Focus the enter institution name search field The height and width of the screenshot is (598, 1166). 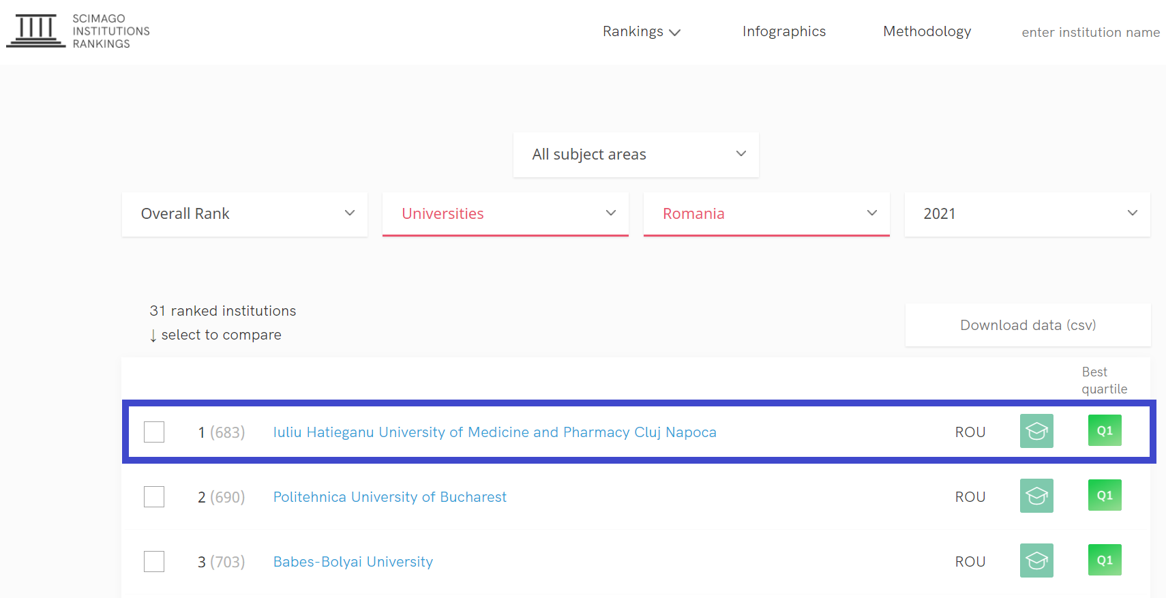tap(1090, 32)
